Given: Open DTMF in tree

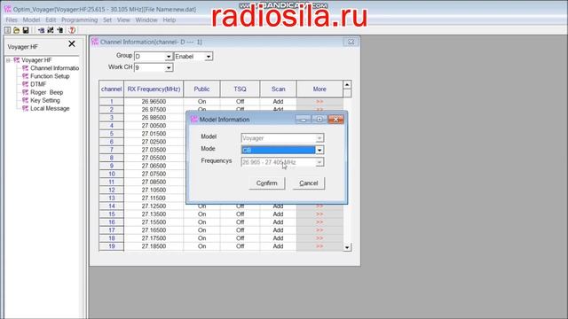Looking at the screenshot, I should pos(38,84).
